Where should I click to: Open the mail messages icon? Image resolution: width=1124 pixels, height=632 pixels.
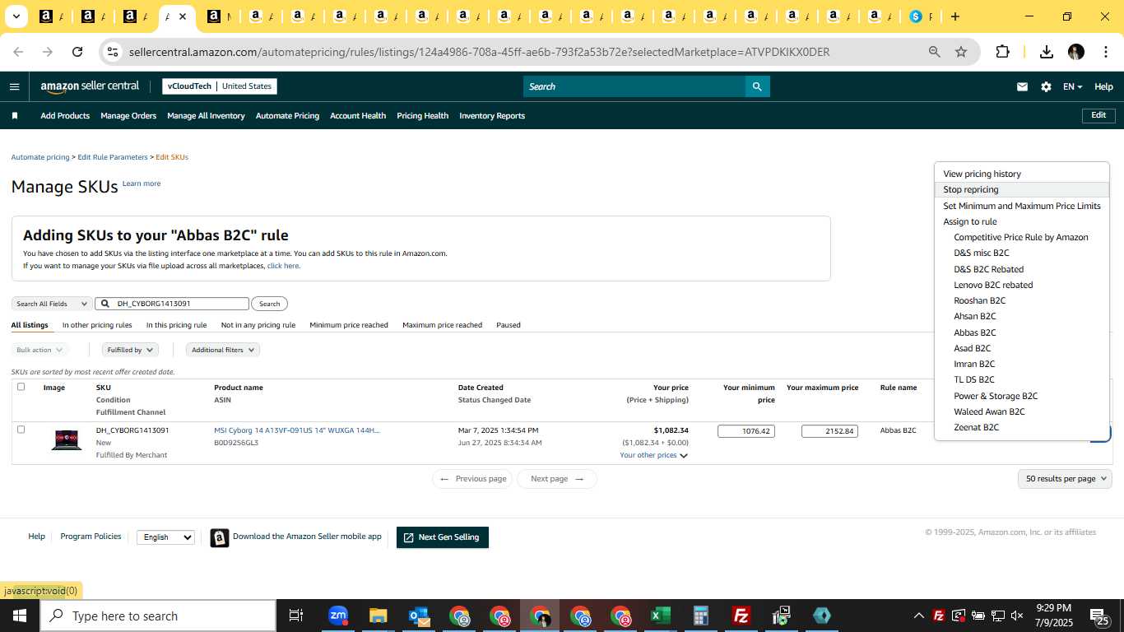coord(1022,86)
